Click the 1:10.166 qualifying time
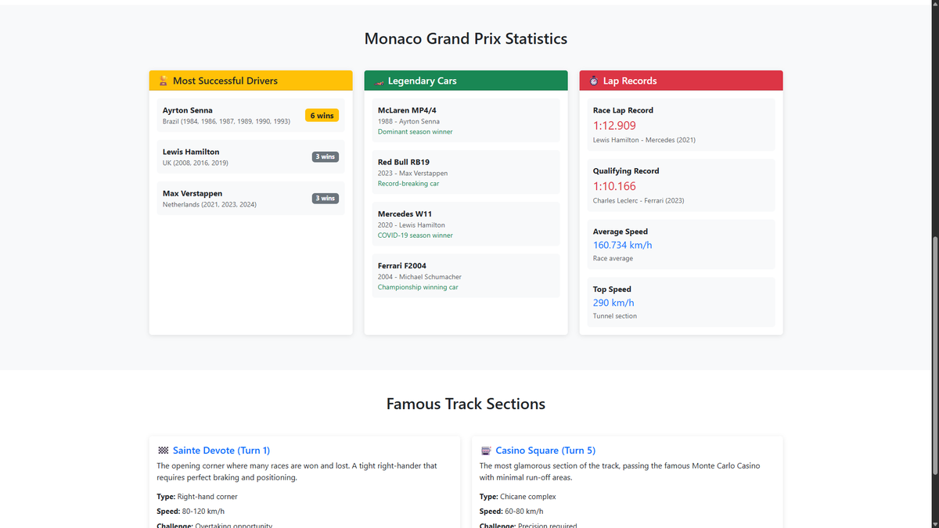This screenshot has height=528, width=939. (x=614, y=186)
